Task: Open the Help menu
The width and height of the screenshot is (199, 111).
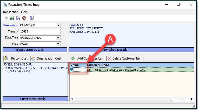Action: click(24, 12)
